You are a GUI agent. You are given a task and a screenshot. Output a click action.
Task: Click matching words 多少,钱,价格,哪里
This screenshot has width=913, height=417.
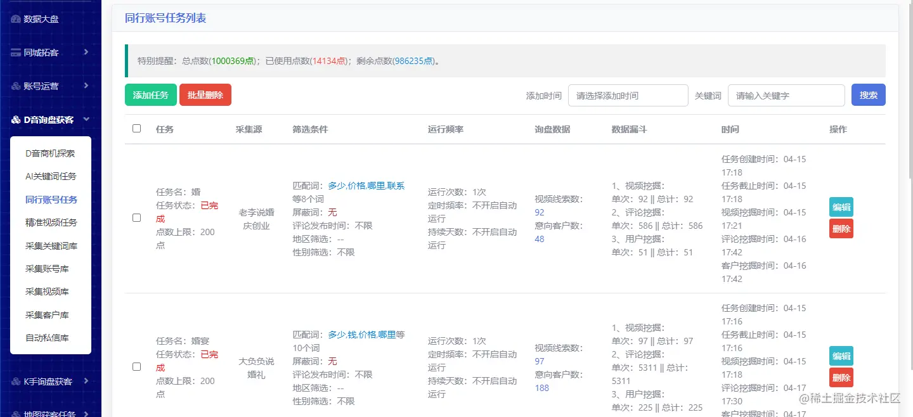coord(362,335)
